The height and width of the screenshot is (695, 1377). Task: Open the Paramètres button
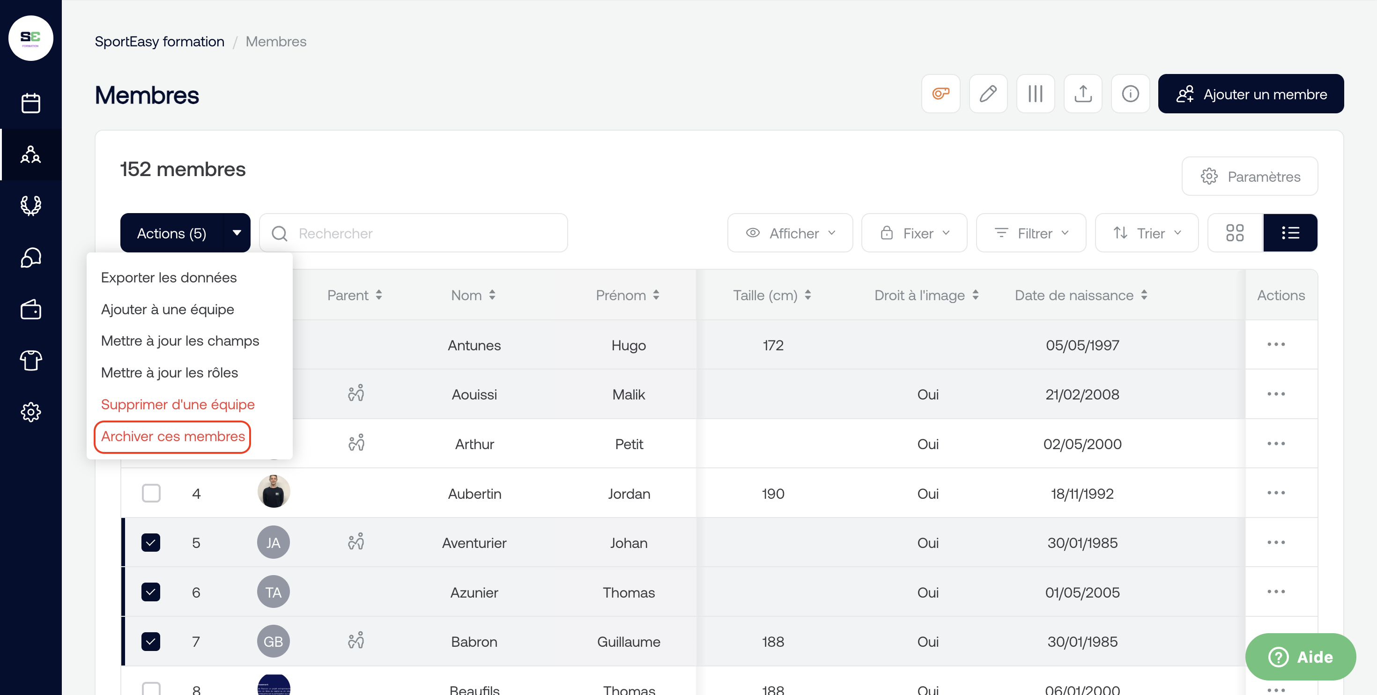(x=1249, y=177)
